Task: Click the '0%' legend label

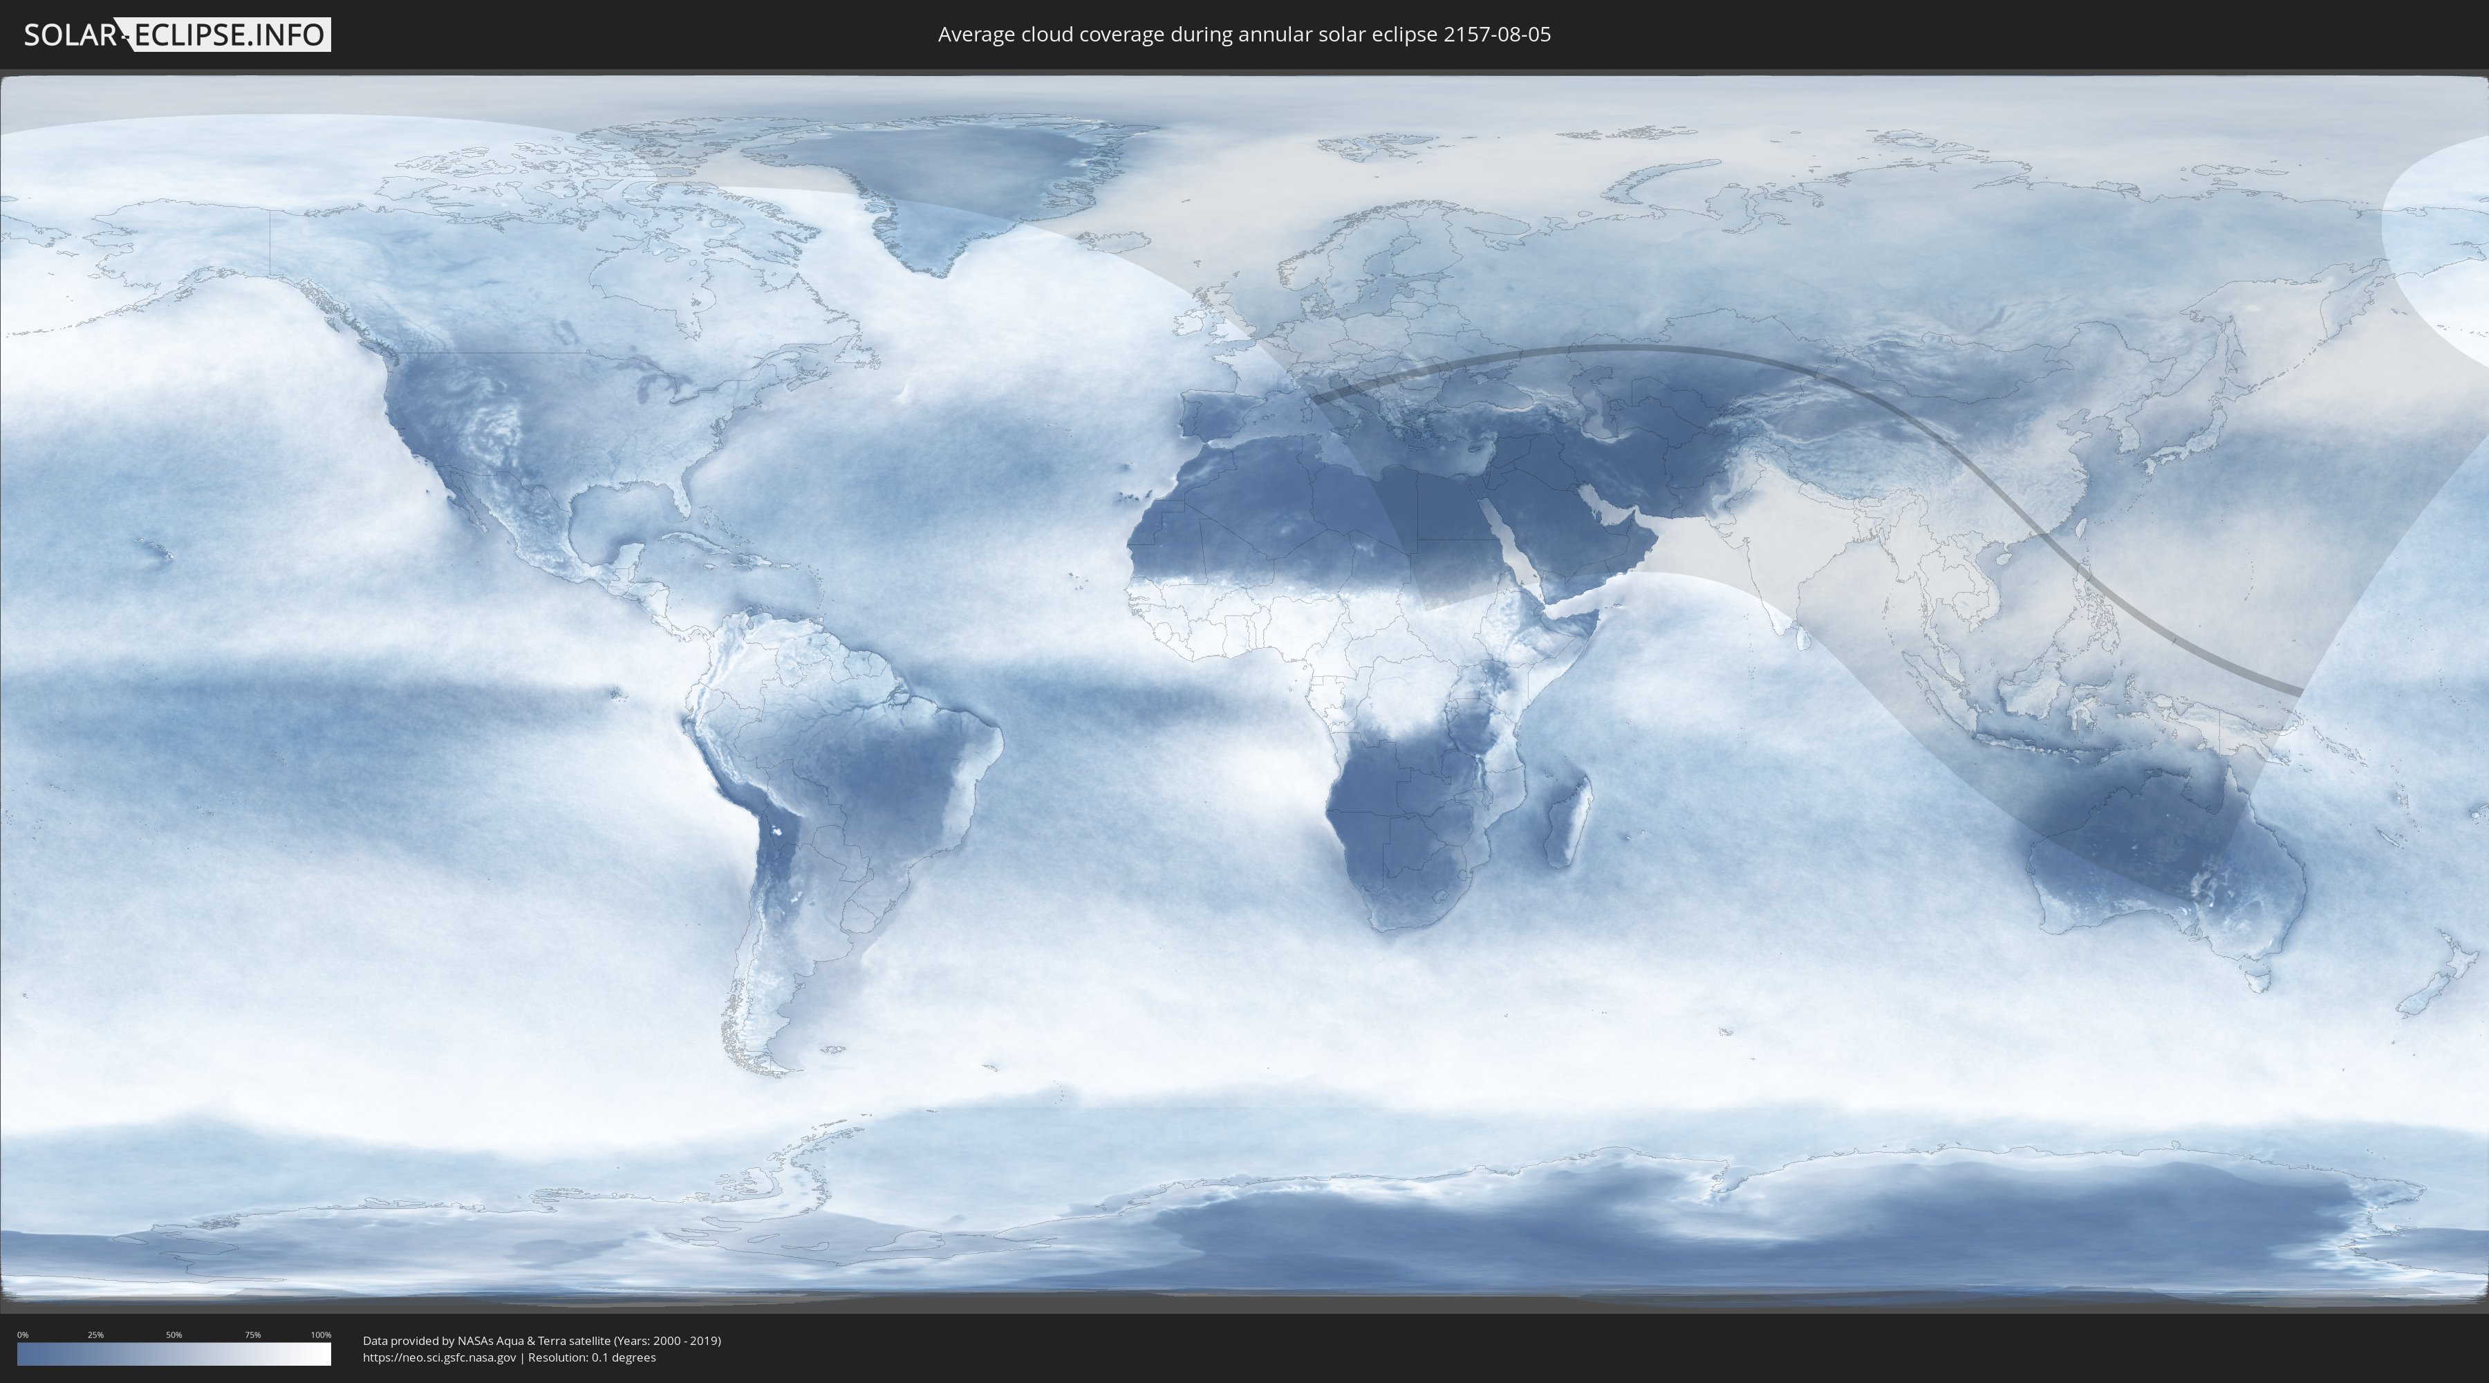Action: point(24,1335)
